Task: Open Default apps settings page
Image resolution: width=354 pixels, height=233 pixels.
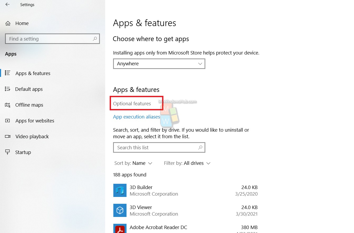Action: 29,89
